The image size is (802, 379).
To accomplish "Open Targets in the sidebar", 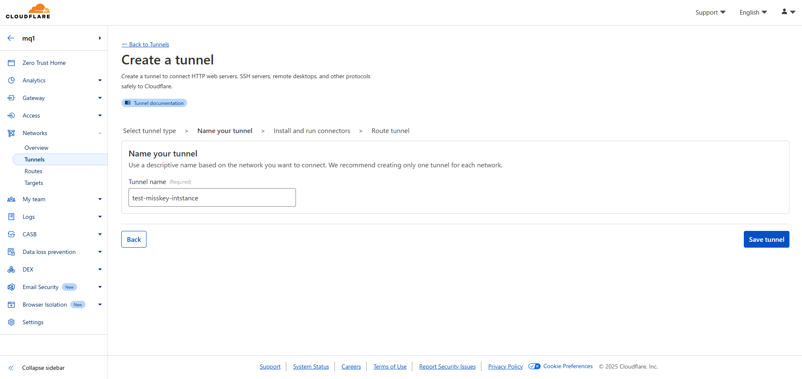I will click(x=34, y=183).
